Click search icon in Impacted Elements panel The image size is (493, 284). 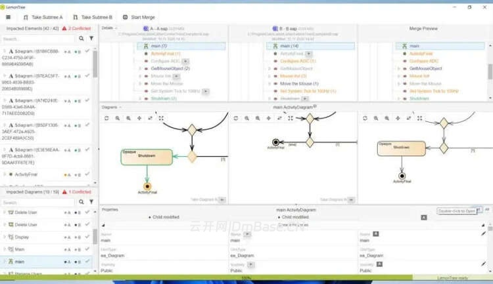pos(82,39)
